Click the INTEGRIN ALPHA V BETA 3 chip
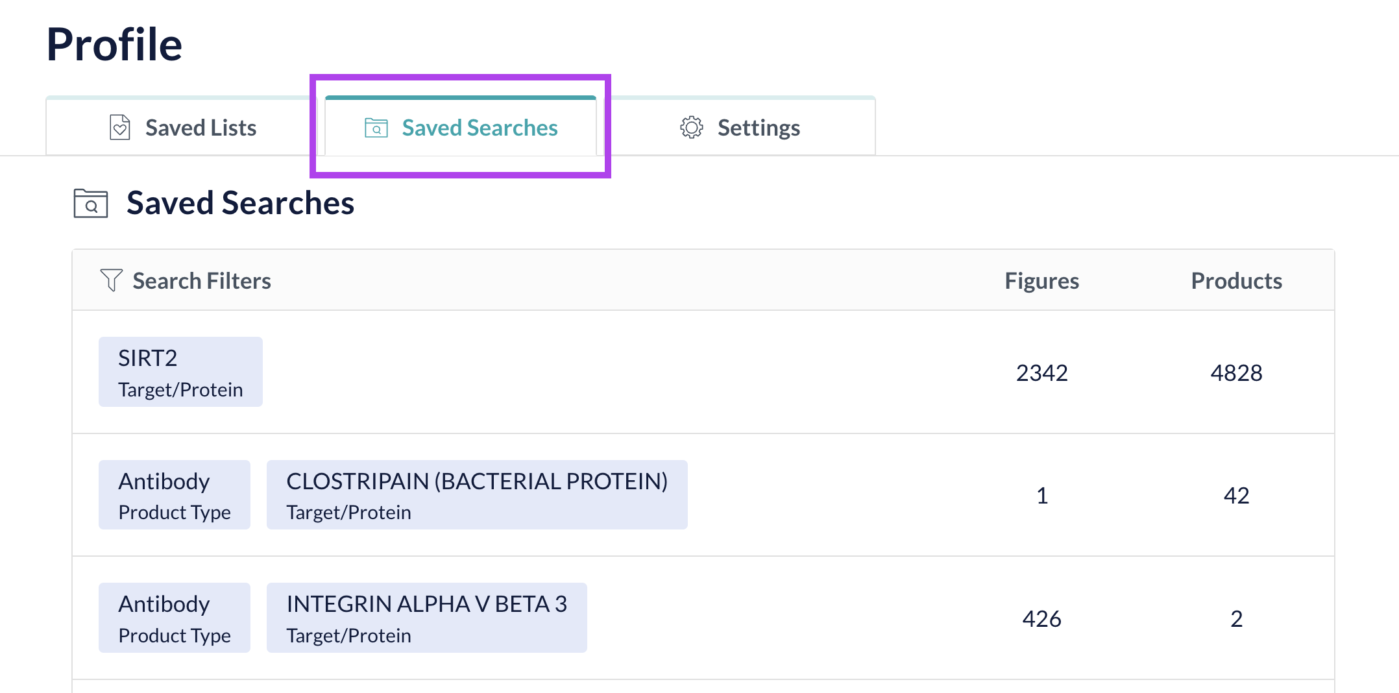This screenshot has width=1399, height=693. [x=426, y=618]
